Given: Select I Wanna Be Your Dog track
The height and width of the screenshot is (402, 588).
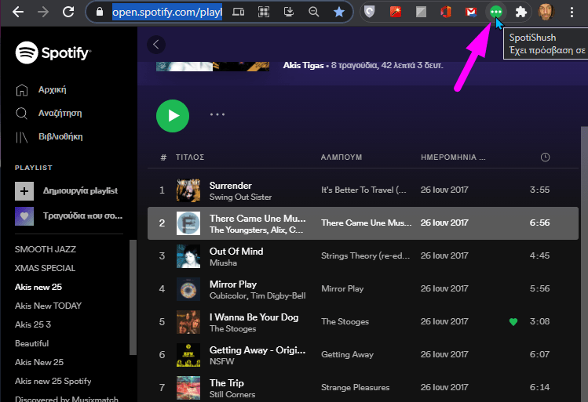Looking at the screenshot, I should click(254, 317).
